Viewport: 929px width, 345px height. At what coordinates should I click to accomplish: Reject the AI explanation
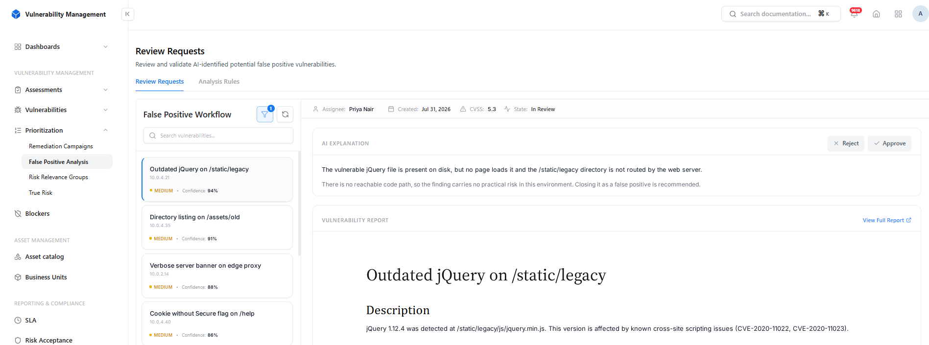(x=846, y=143)
